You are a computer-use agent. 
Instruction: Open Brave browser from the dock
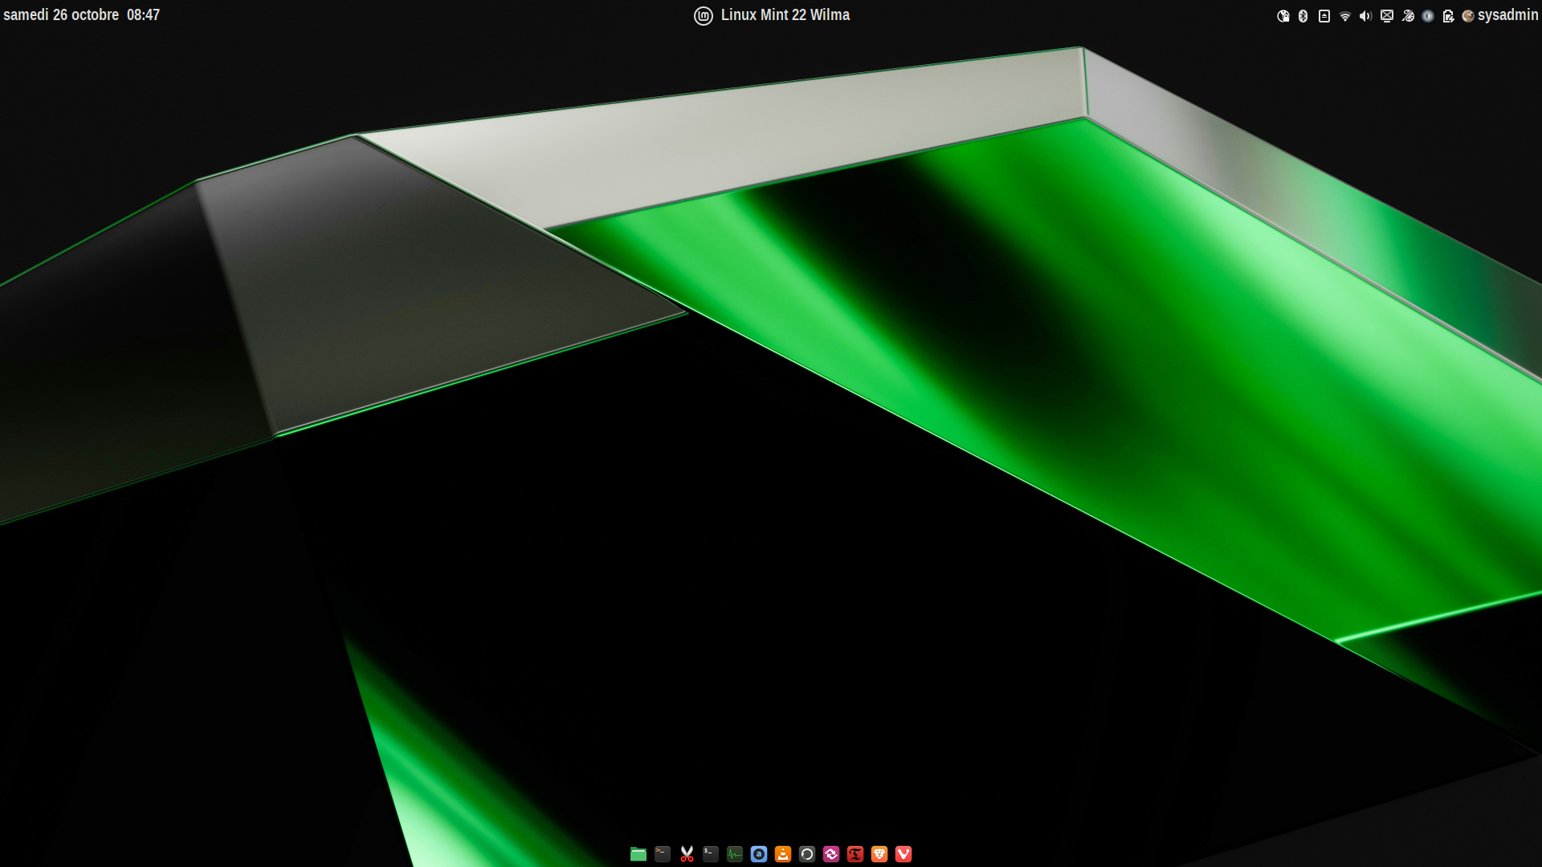879,854
